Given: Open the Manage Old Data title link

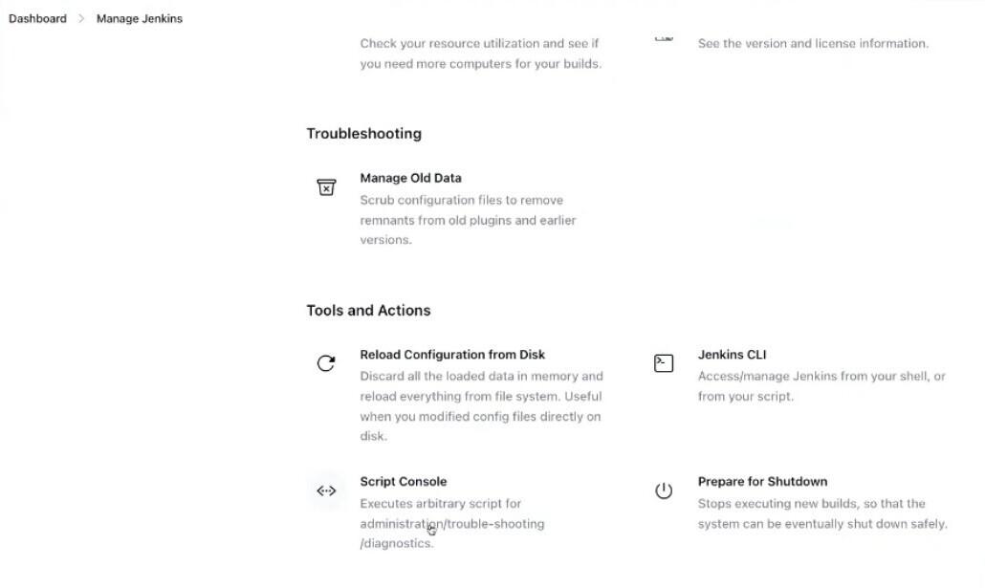Looking at the screenshot, I should point(411,178).
